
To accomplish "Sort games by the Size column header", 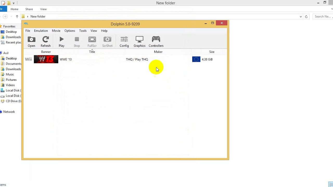I will point(212,52).
